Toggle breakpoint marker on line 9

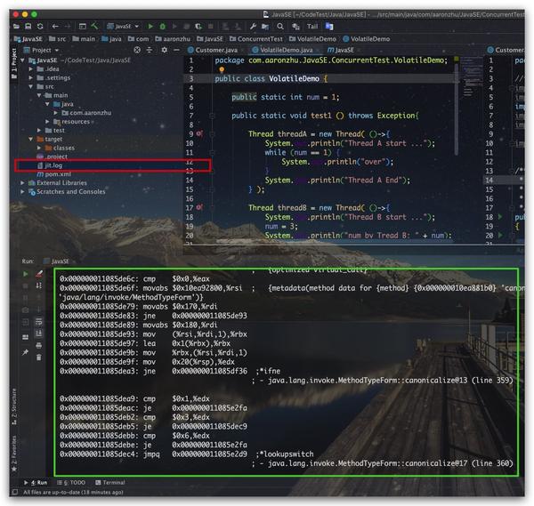(x=199, y=134)
